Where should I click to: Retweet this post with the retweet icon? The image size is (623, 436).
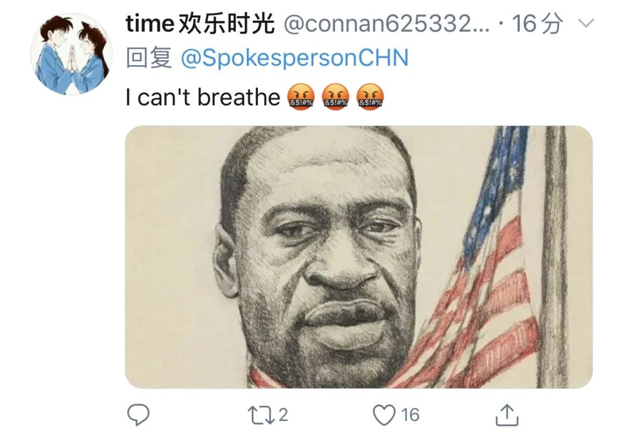(261, 415)
